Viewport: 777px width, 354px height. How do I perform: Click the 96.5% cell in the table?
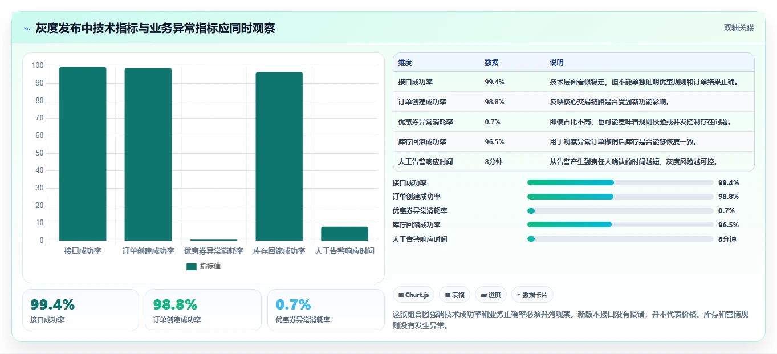click(494, 142)
